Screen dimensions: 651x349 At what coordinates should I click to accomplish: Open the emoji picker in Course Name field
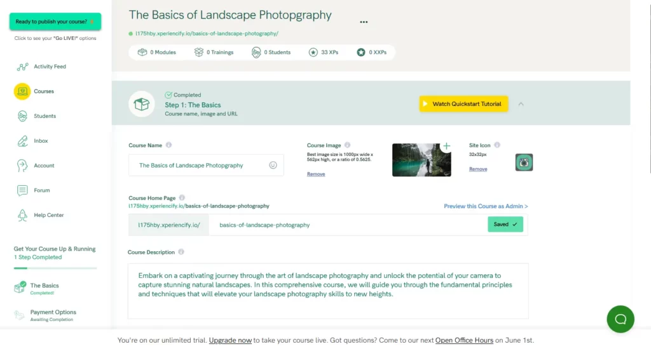coord(273,165)
